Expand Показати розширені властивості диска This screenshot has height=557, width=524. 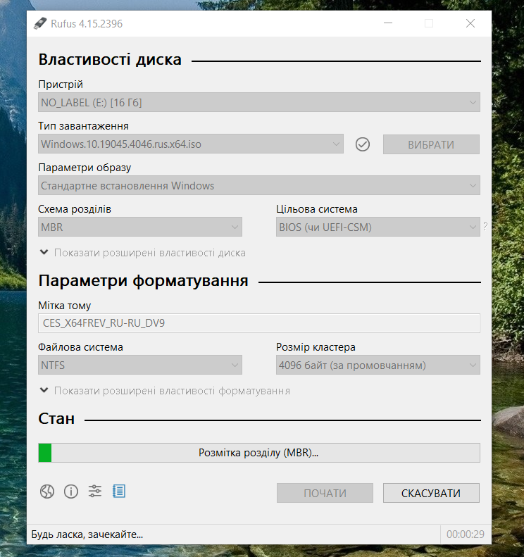(x=142, y=253)
